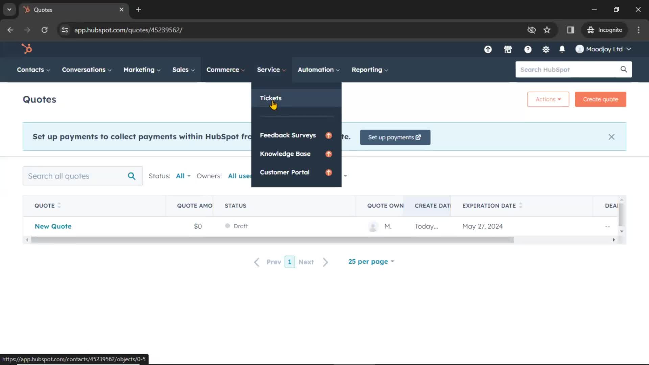View site information icon in address bar

[65, 30]
